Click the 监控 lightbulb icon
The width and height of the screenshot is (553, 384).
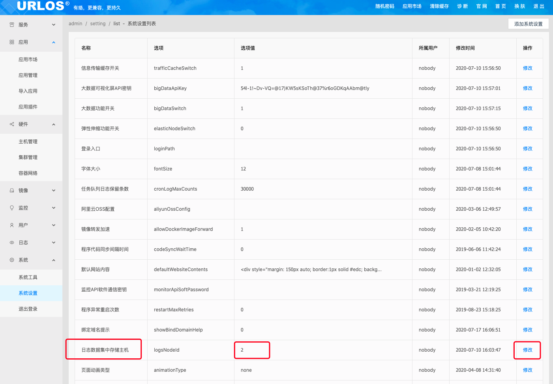(12, 208)
